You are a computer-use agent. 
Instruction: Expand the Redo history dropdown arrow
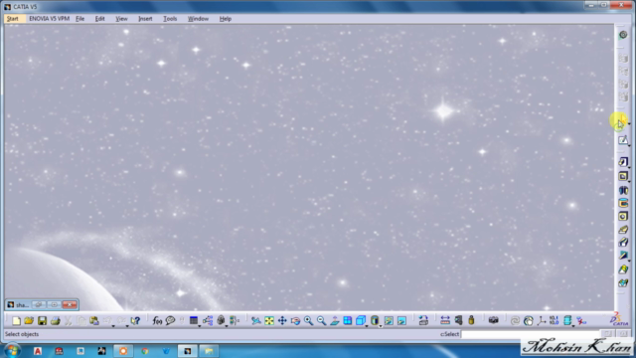click(x=127, y=326)
